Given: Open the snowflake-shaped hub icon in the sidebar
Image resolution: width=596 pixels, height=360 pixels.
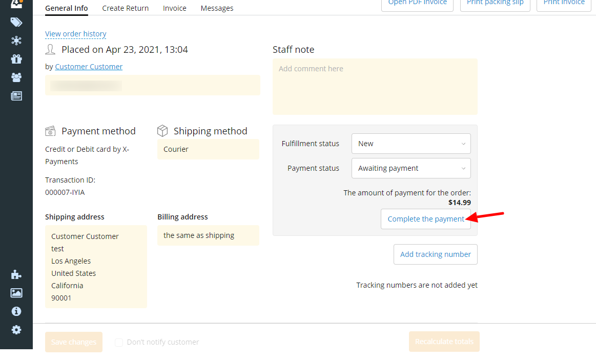Looking at the screenshot, I should [x=16, y=41].
